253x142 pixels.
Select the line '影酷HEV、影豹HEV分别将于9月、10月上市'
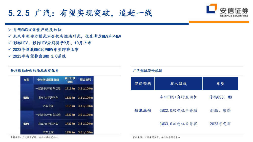tap(52, 43)
